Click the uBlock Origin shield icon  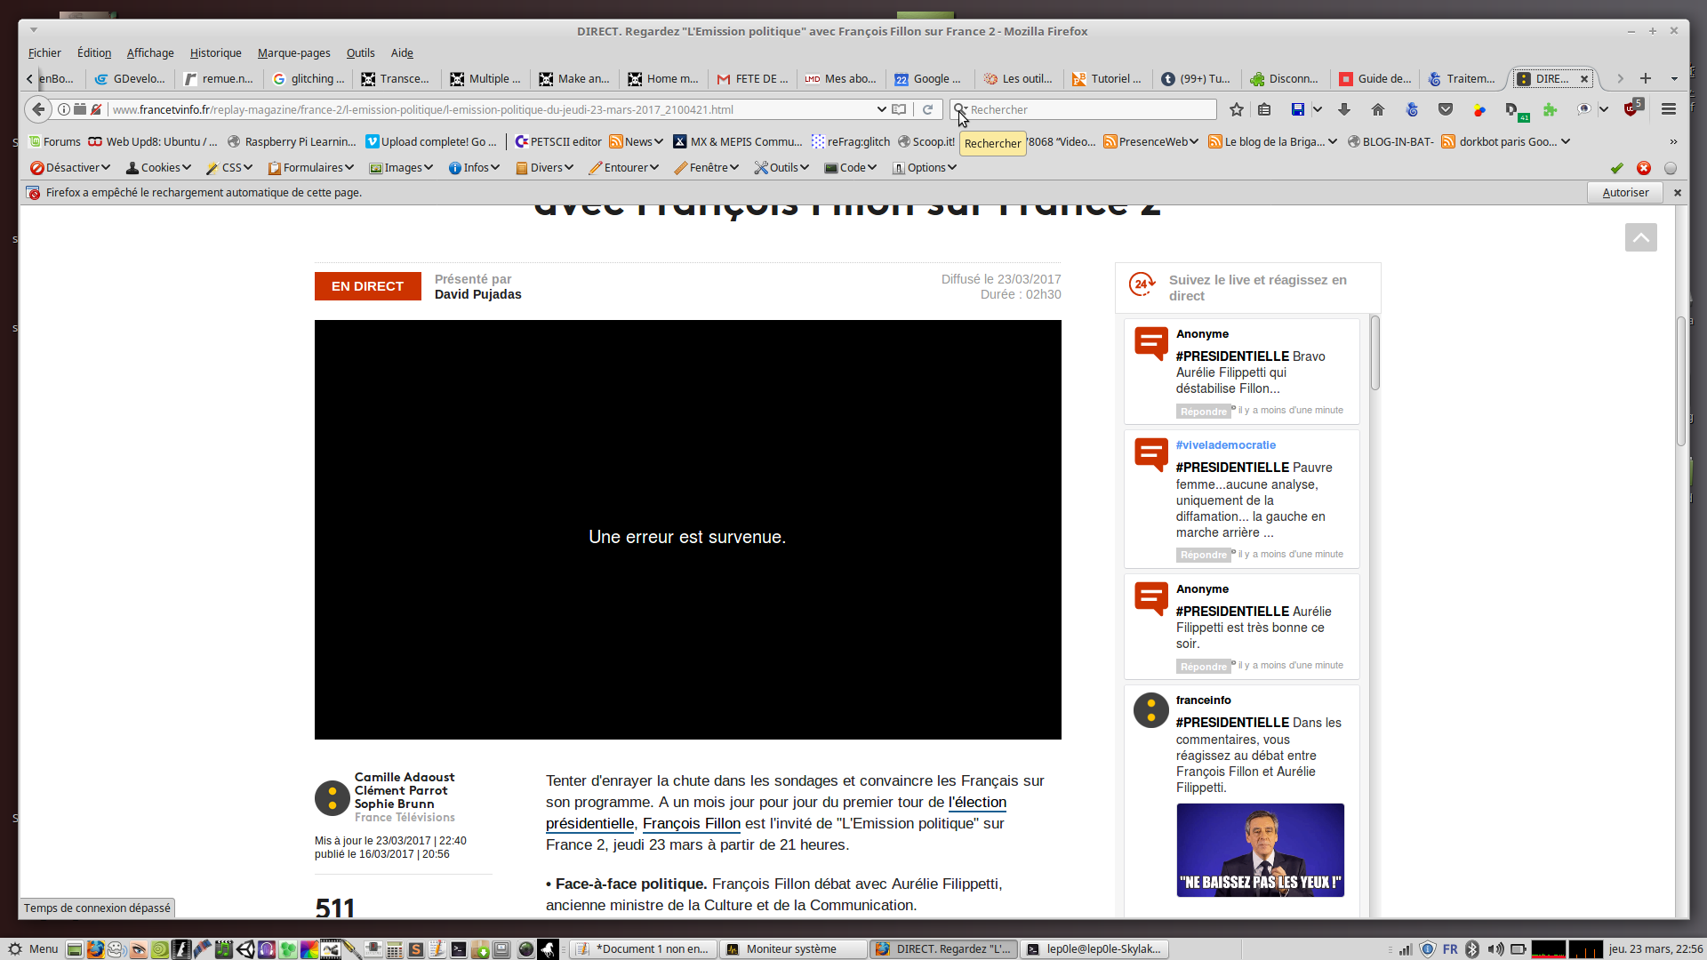[x=1631, y=109]
